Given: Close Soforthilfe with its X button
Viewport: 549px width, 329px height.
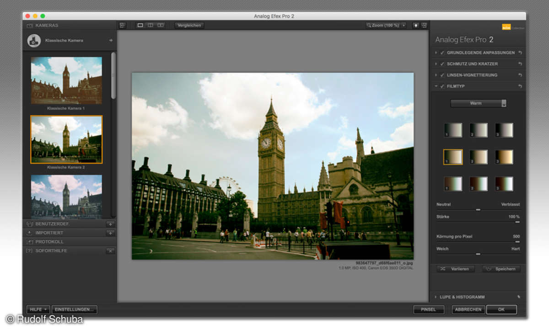Looking at the screenshot, I should click(110, 251).
